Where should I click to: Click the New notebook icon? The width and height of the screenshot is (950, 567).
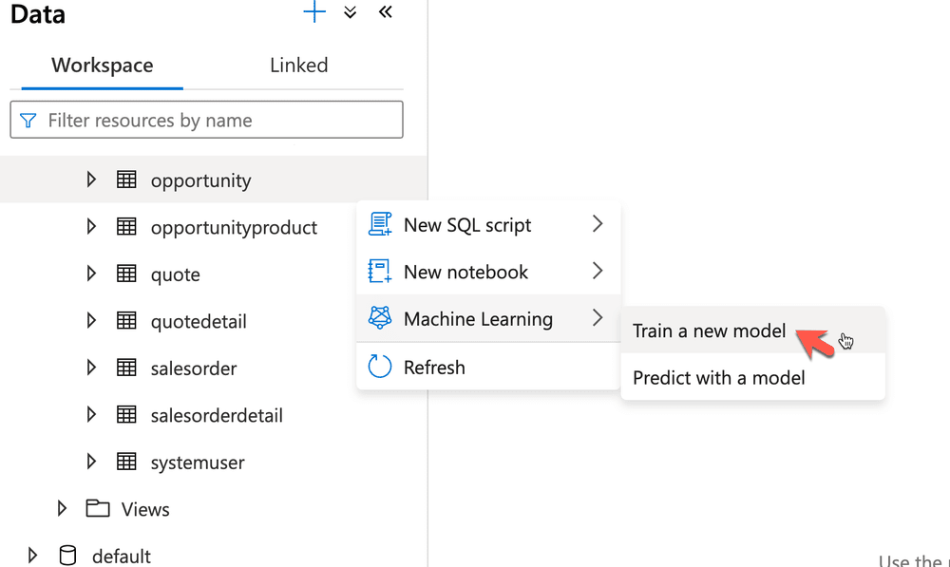click(x=378, y=272)
